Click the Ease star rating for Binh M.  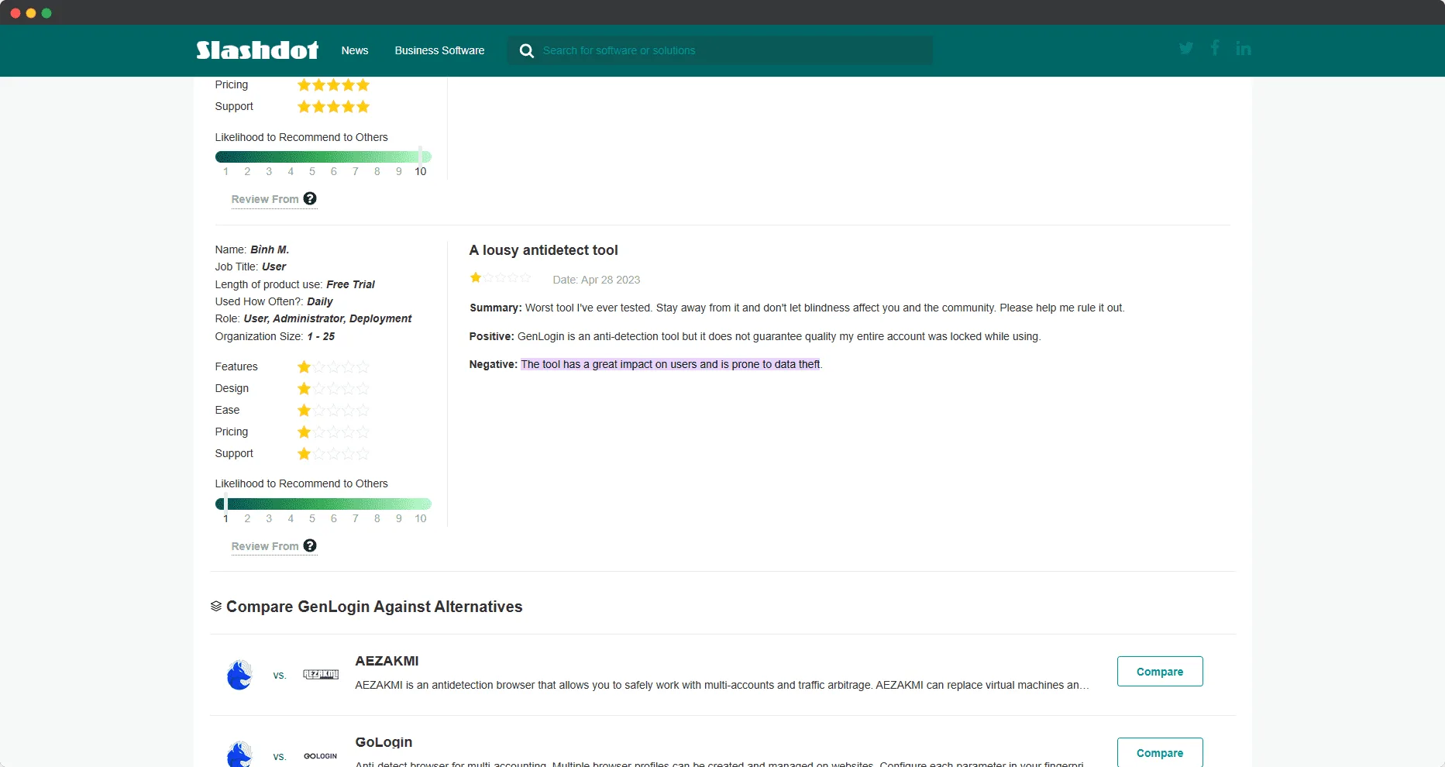tap(333, 410)
